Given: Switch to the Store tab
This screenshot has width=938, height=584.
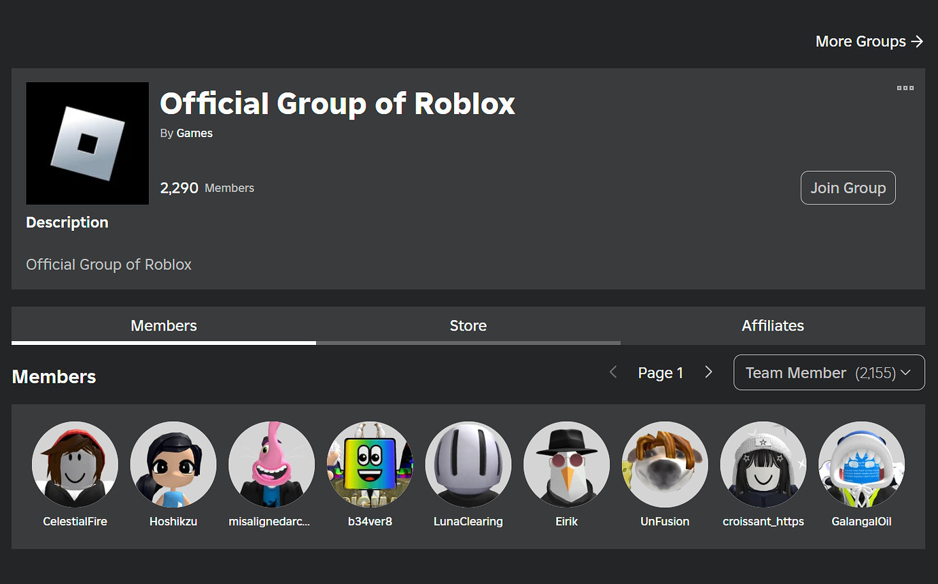Looking at the screenshot, I should pos(468,326).
